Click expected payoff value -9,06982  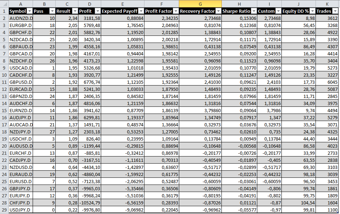point(122,210)
